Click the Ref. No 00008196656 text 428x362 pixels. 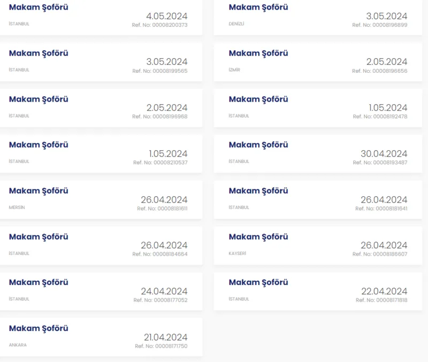pyautogui.click(x=380, y=71)
